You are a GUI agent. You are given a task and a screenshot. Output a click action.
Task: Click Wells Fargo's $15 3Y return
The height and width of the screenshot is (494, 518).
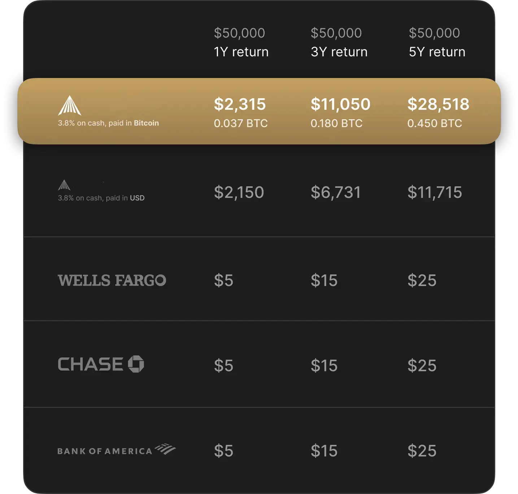324,281
